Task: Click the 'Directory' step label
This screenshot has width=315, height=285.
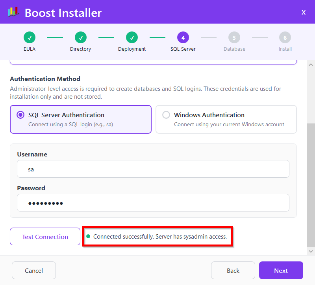Action: click(x=81, y=49)
